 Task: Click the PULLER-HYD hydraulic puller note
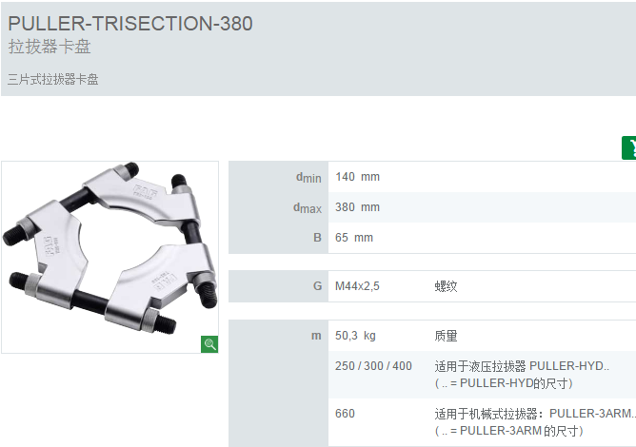522,375
